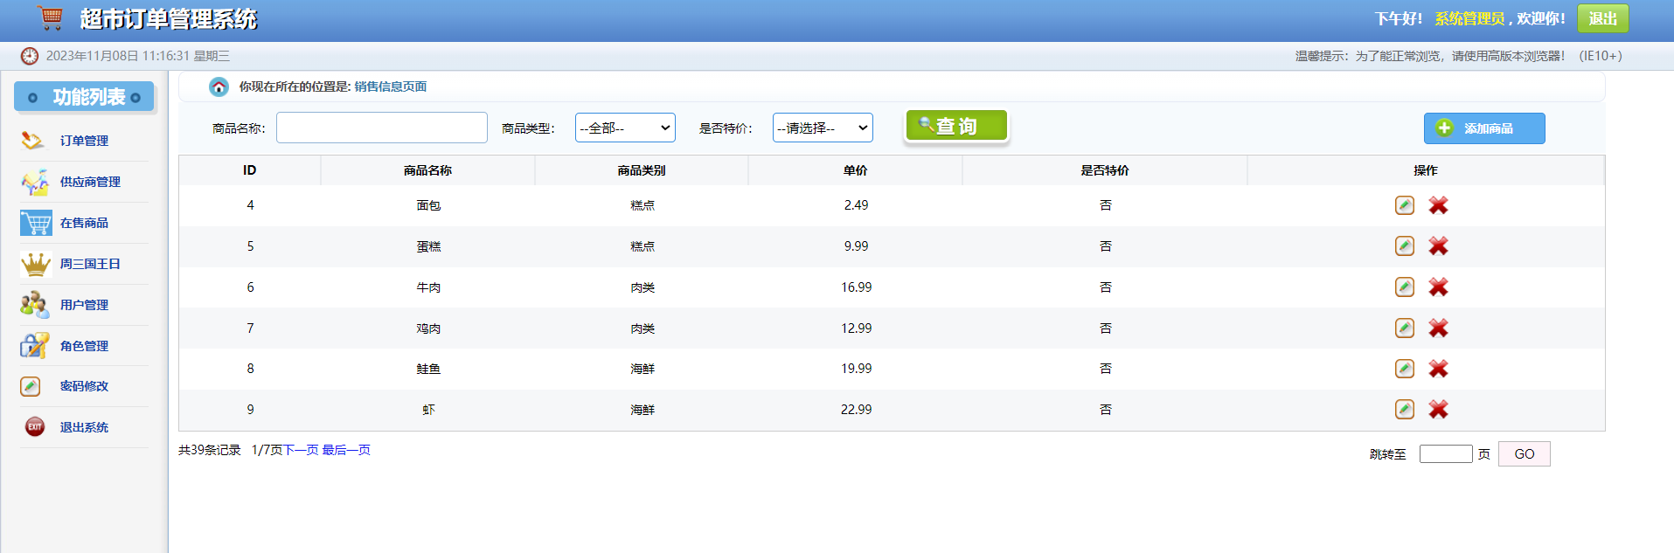Delete the 鸡肉 product with red X
This screenshot has height=553, width=1674.
tap(1438, 328)
